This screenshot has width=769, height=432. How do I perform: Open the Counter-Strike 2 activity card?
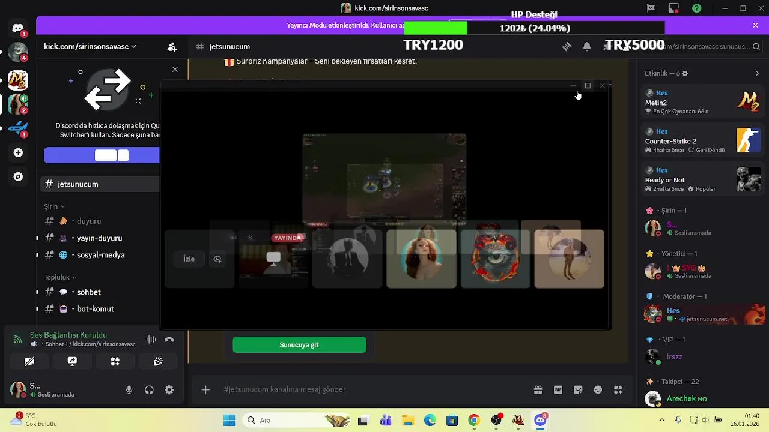(702, 140)
